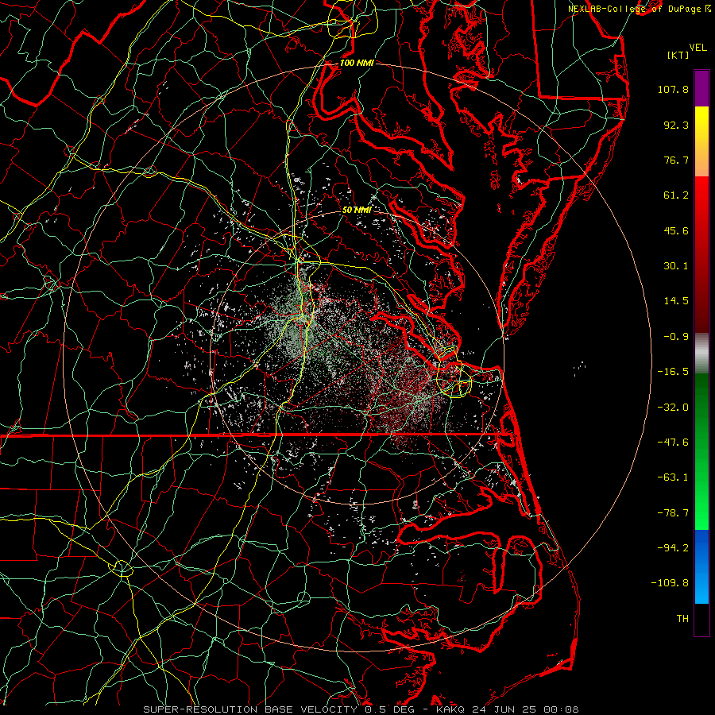Click the -0.9 value on velocity scale
Image resolution: width=715 pixels, height=715 pixels.
(x=676, y=337)
